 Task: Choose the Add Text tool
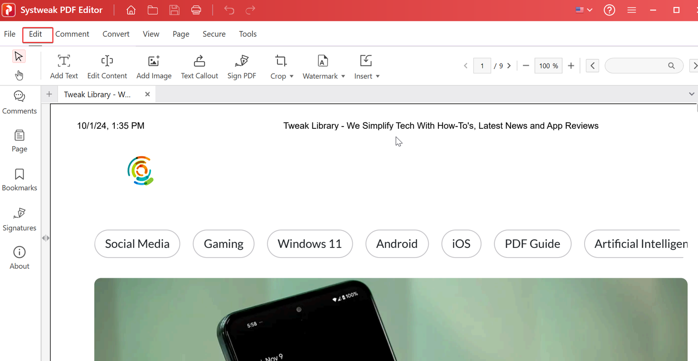point(64,67)
